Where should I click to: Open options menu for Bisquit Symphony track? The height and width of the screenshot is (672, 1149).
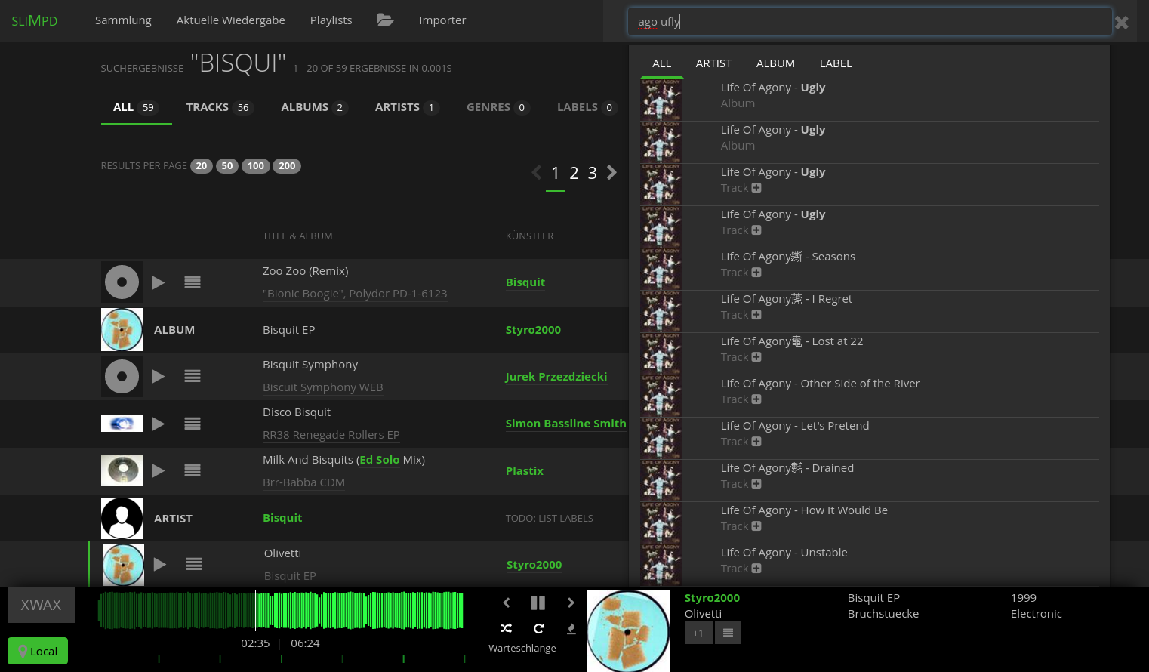pos(193,376)
